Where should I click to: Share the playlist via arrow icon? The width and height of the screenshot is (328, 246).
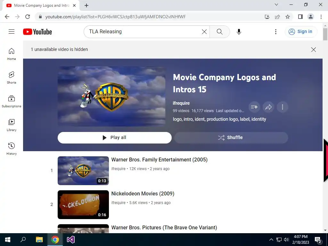[x=268, y=107]
